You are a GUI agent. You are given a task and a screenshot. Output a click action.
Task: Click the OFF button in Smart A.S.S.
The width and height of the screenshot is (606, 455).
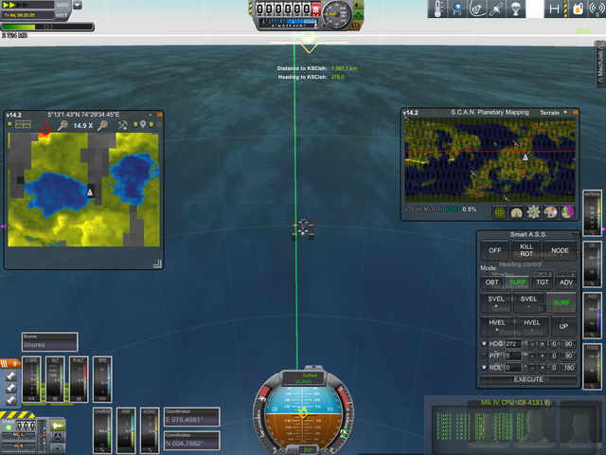(x=494, y=250)
